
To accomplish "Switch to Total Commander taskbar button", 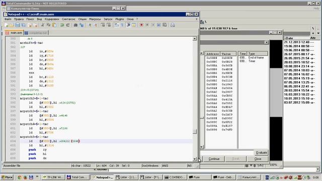I will click(x=77, y=177).
